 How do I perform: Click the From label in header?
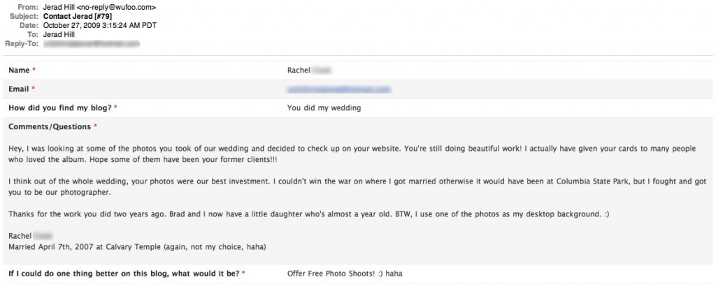tap(30, 7)
